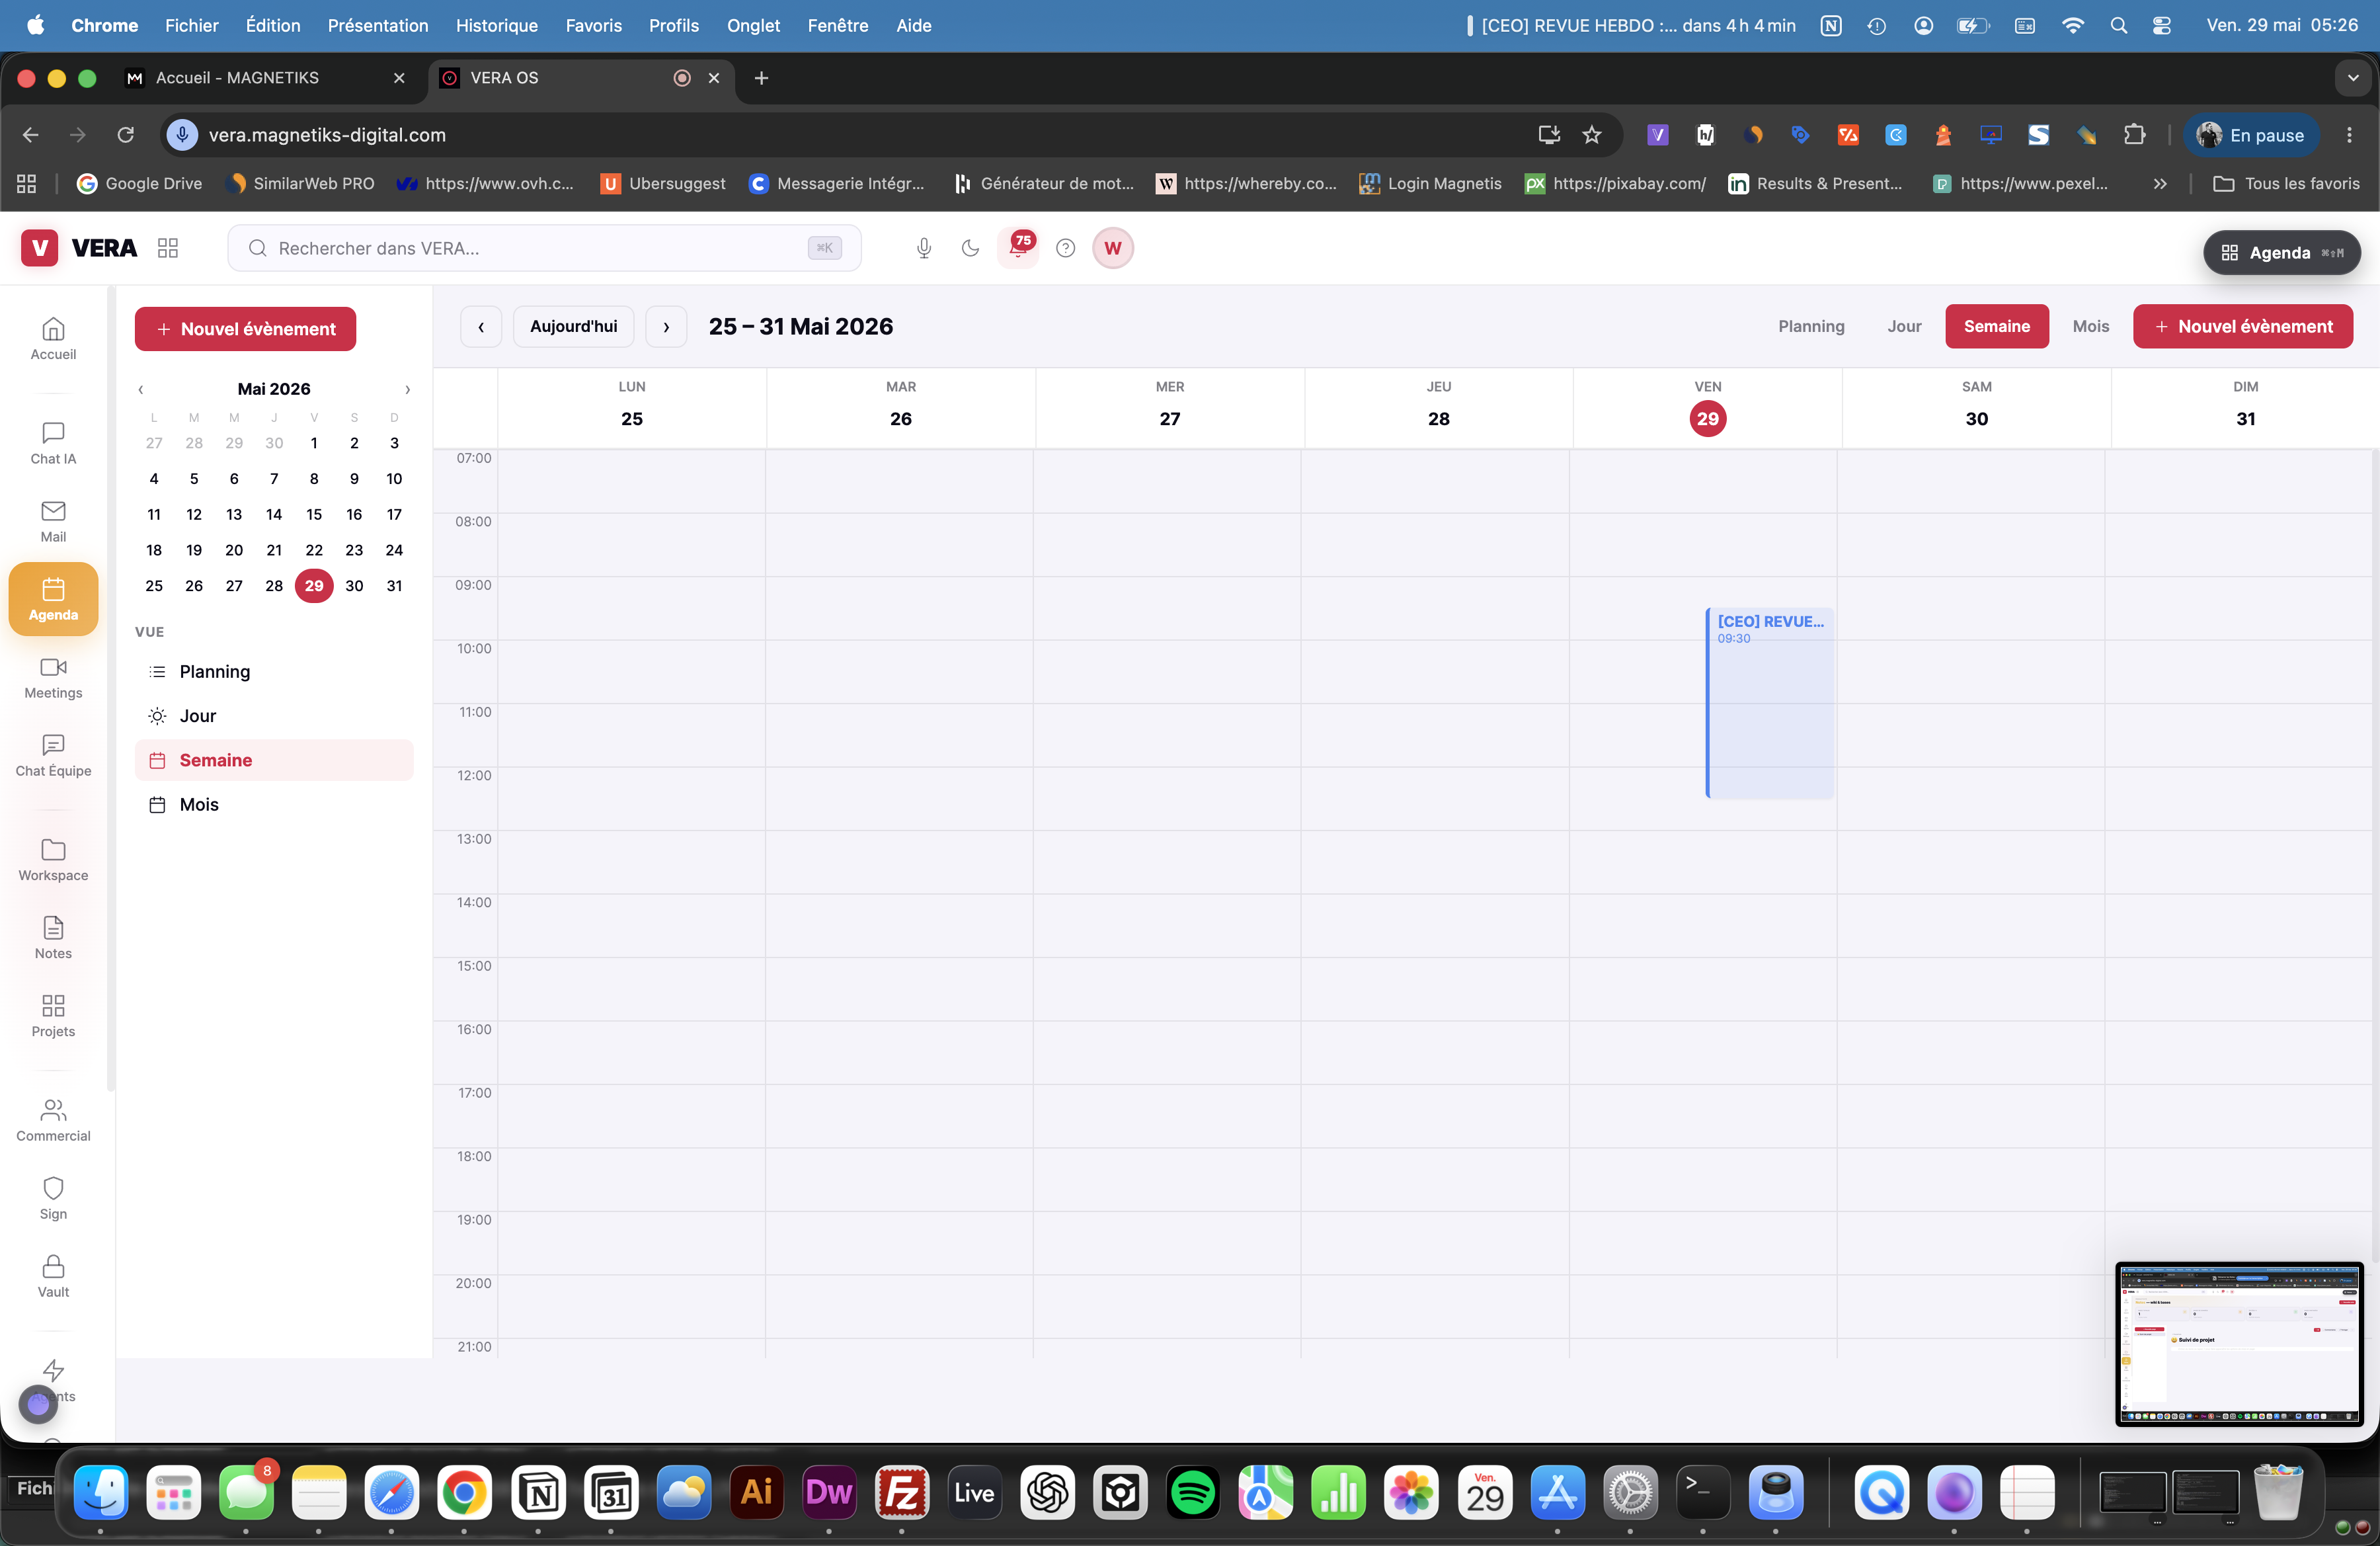Select Mois view in VUE list

[x=274, y=805]
